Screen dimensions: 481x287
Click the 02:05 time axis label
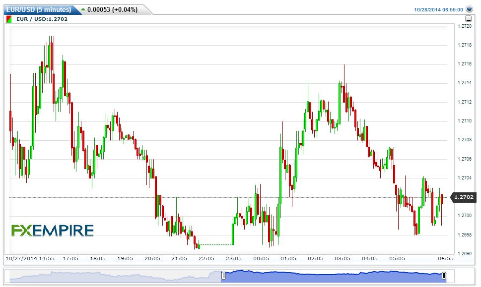click(316, 259)
